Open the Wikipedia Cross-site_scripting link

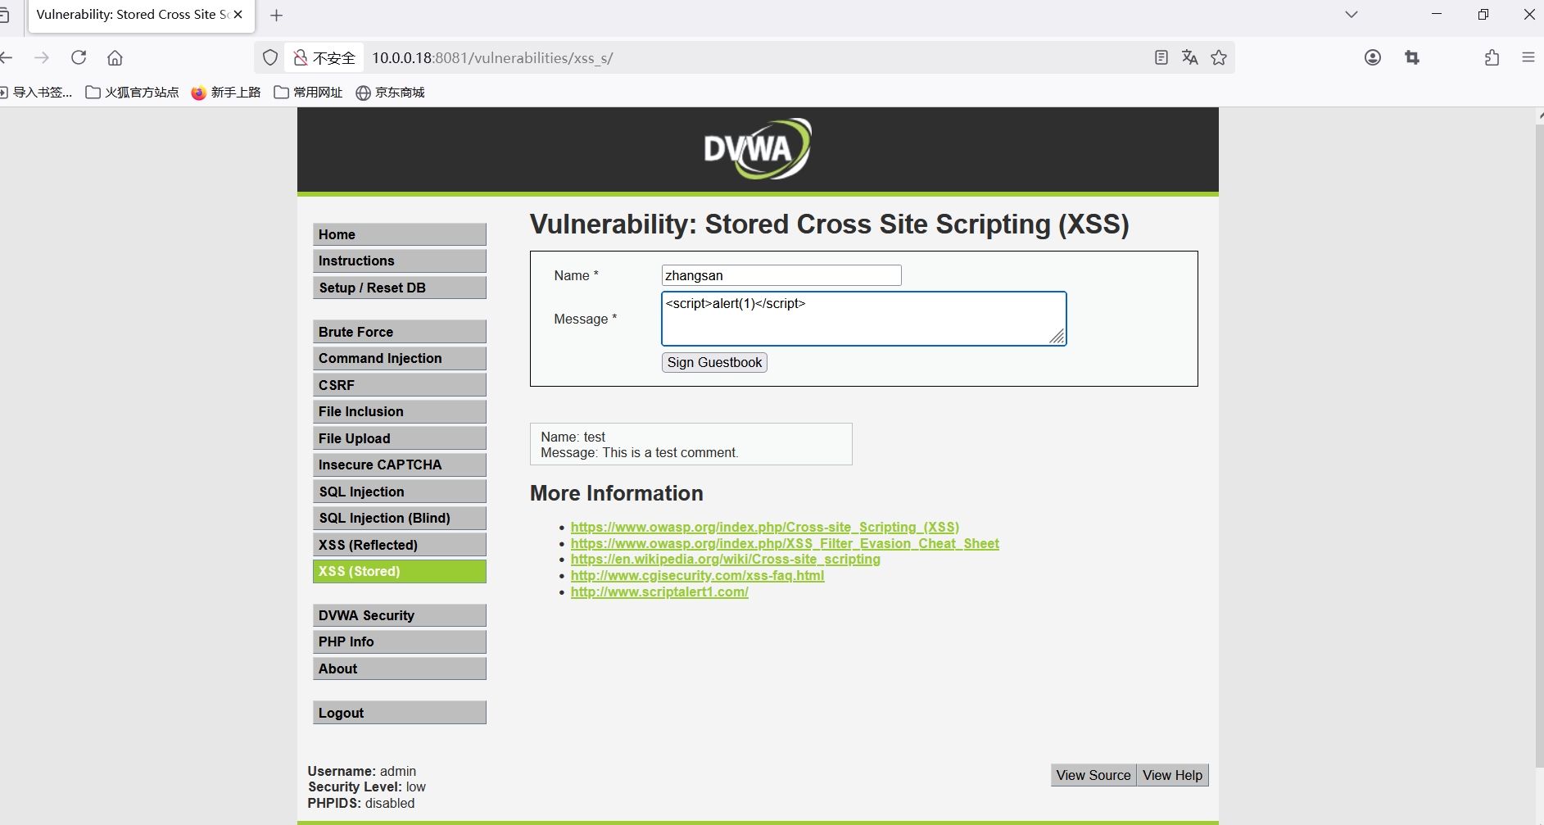(726, 559)
